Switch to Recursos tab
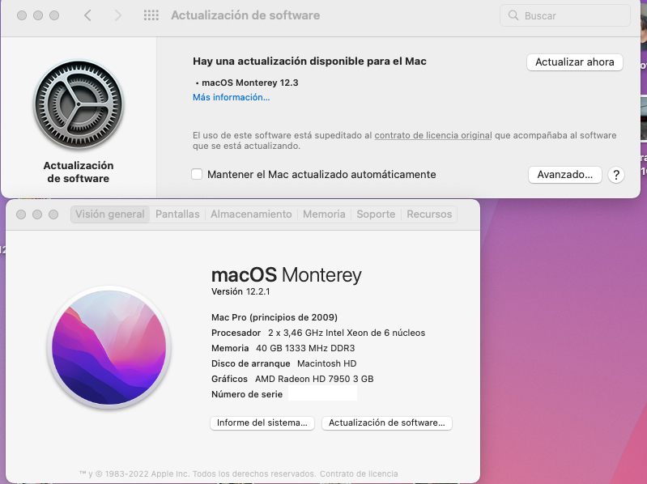 429,214
